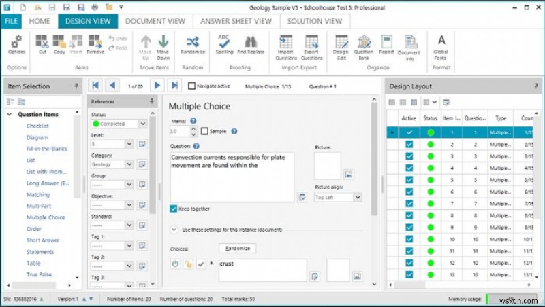
Task: Open Find Replace tool
Action: 251,45
